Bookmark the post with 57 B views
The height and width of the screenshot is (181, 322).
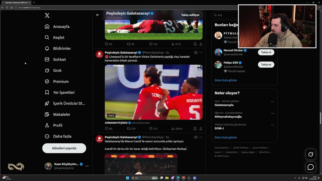195,44
